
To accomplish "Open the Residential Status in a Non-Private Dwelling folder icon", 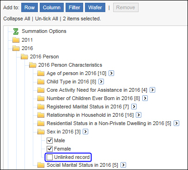I will (x=41, y=123).
